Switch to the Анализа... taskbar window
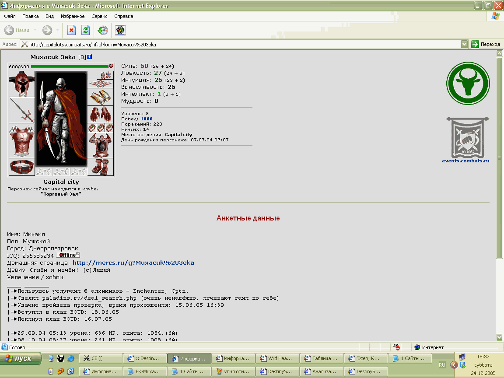The width and height of the screenshot is (504, 378). click(x=322, y=371)
